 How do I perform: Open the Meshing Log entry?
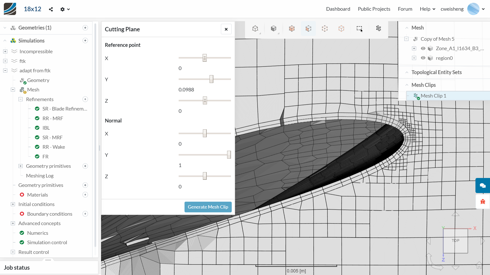40,176
